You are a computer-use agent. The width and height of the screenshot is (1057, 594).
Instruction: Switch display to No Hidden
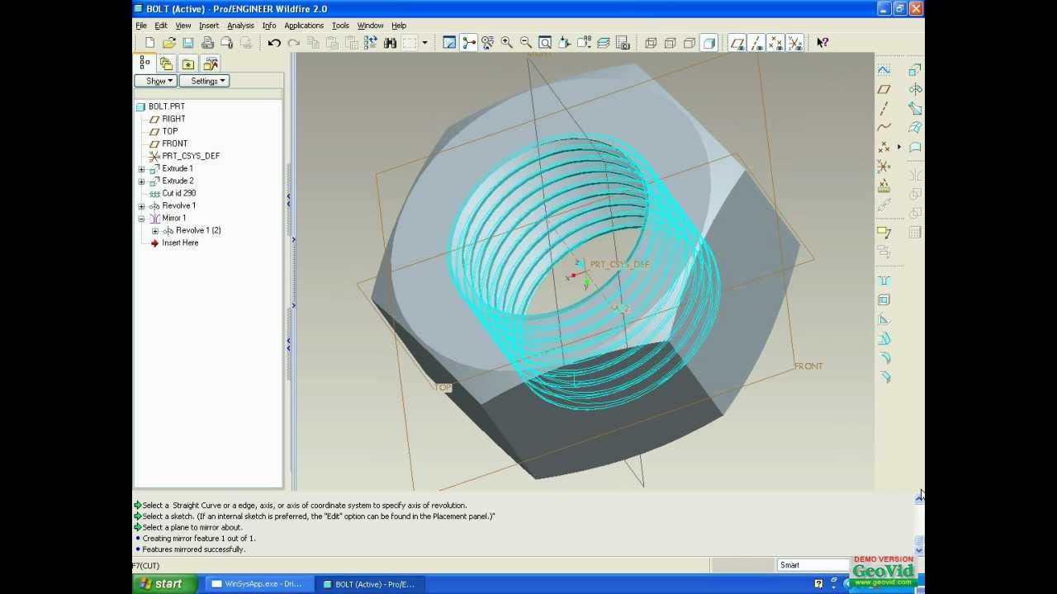[x=690, y=43]
